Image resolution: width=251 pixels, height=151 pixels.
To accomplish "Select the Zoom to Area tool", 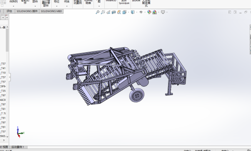I will 103,12.
